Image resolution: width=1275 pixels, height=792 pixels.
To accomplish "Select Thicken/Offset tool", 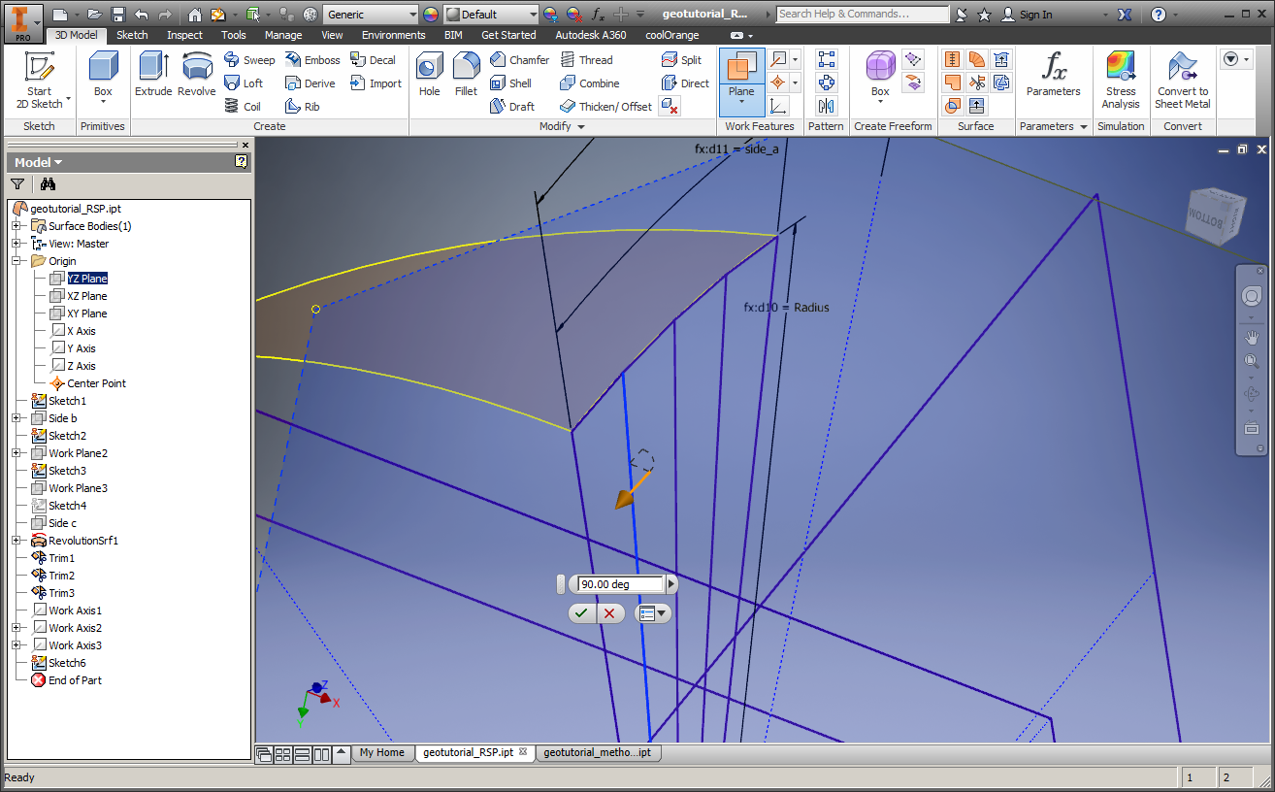I will tap(606, 107).
